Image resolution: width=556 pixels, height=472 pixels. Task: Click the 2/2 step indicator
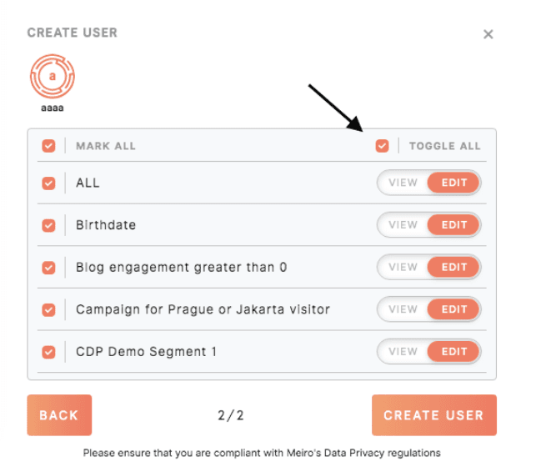click(232, 415)
